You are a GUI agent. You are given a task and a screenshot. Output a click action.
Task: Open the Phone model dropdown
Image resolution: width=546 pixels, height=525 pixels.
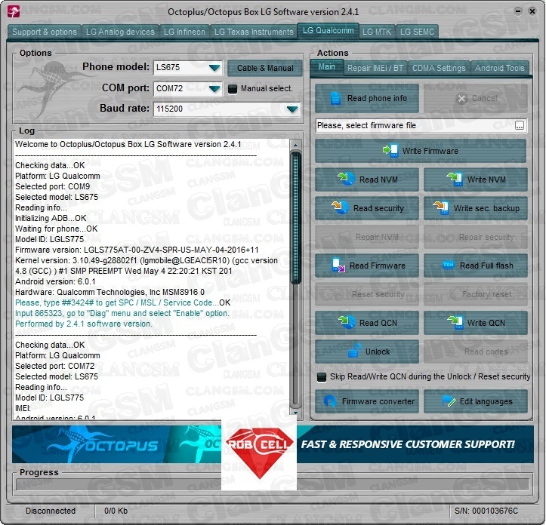pos(214,67)
